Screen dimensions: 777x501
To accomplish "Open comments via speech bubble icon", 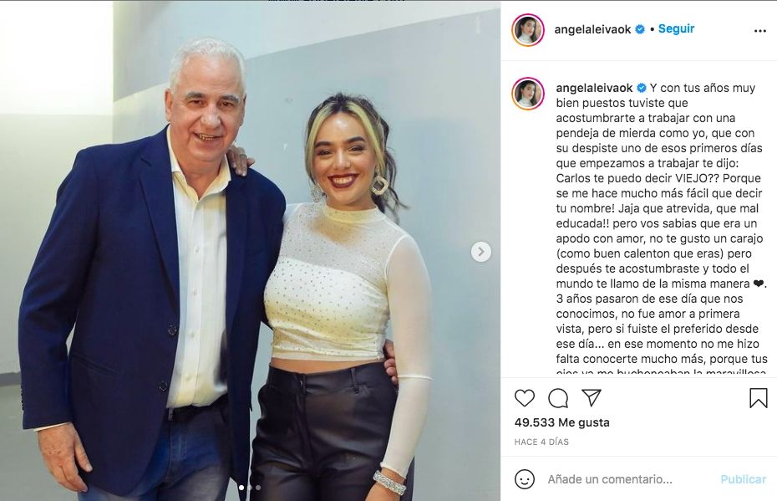I will pyautogui.click(x=558, y=398).
